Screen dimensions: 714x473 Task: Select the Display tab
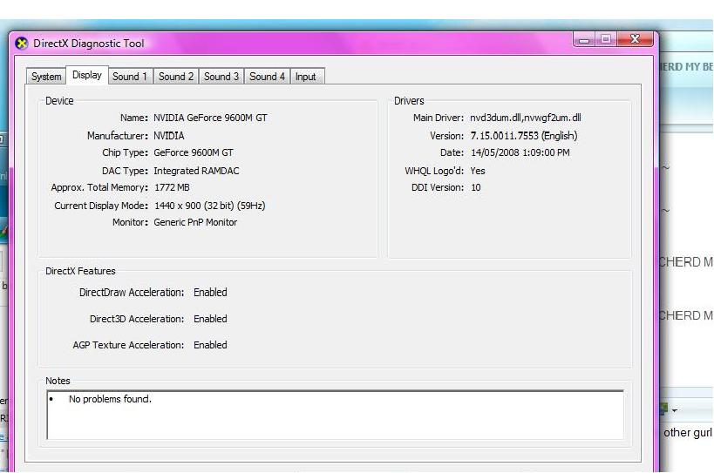click(x=87, y=76)
